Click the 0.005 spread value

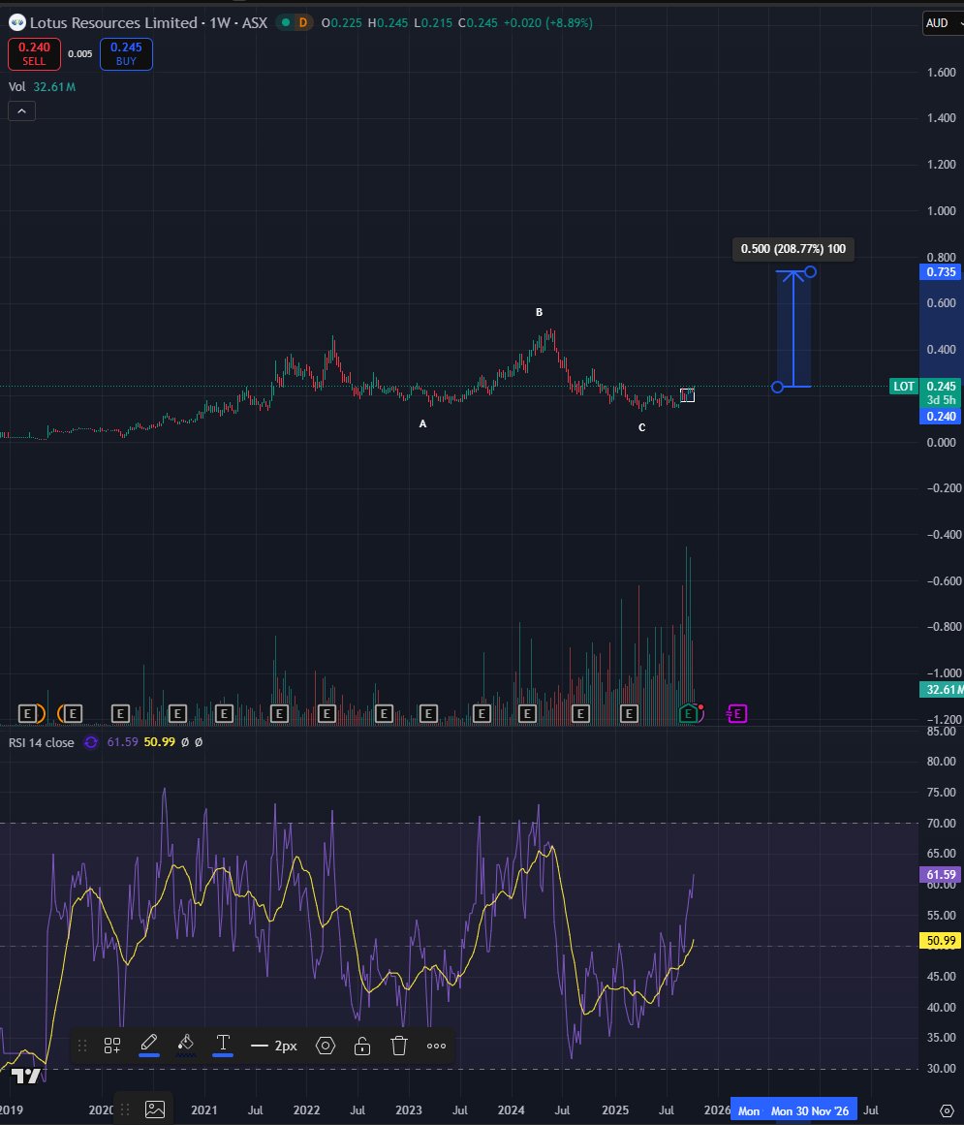click(79, 54)
